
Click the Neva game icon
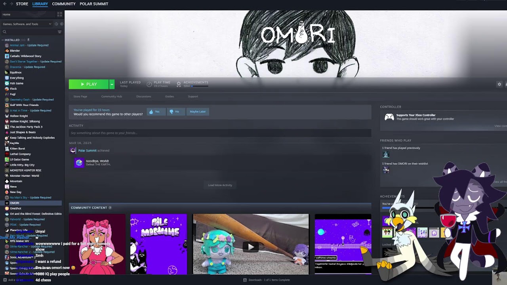coord(7,186)
